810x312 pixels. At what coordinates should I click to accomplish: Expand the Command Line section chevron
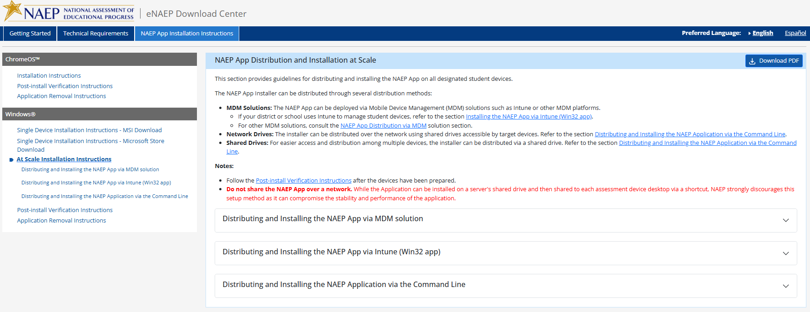tap(785, 286)
